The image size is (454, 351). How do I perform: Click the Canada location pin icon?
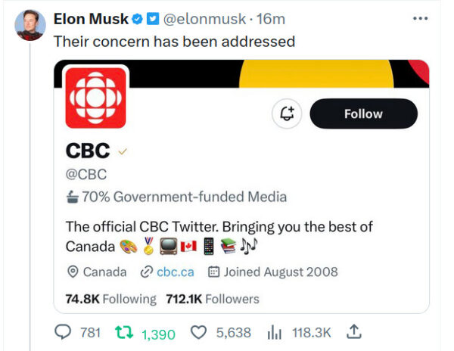tap(73, 272)
